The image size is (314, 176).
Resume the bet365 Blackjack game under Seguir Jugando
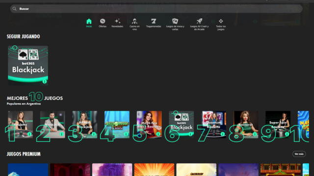coord(28,66)
